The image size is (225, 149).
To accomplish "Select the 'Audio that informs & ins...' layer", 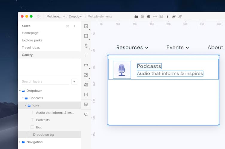I will (x=49, y=113).
